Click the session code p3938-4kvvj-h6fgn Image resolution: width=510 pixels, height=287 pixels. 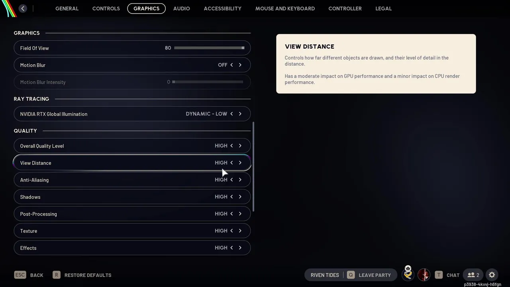point(483,284)
